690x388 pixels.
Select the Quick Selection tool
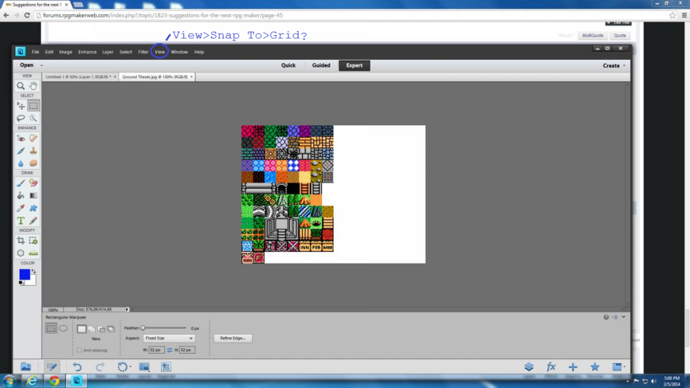[34, 118]
